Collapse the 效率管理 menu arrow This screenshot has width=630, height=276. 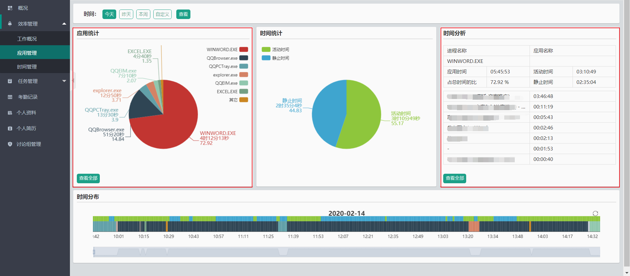click(64, 24)
